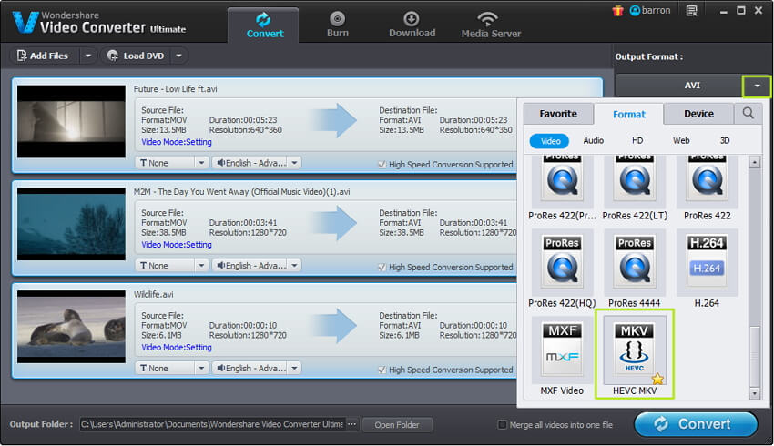Enable Merge all videos into one file
The image size is (774, 446).
coord(502,424)
